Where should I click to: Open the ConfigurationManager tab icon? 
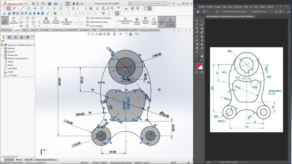[x=15, y=37]
